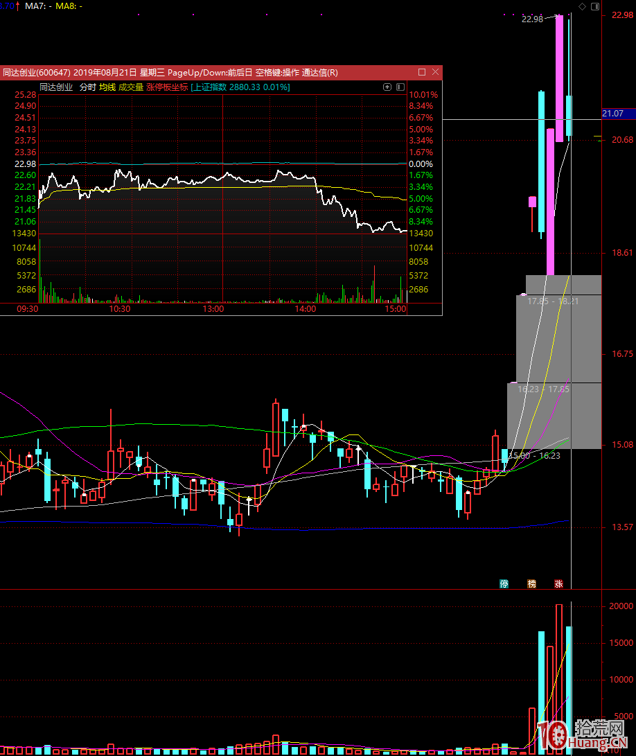Click the 14:00 time label in the popup

(306, 309)
